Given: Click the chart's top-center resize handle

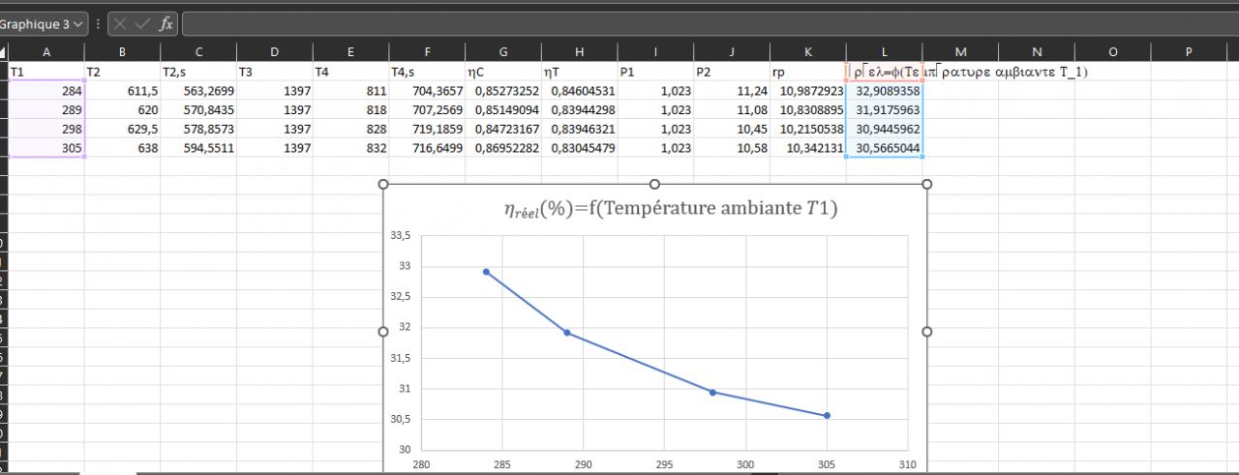Looking at the screenshot, I should tap(655, 184).
